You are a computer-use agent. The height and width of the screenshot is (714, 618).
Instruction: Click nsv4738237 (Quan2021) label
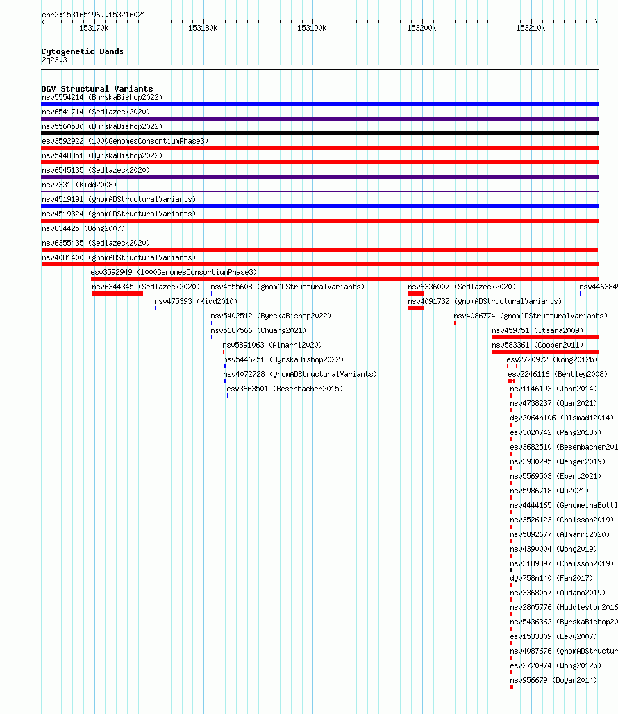coord(553,403)
